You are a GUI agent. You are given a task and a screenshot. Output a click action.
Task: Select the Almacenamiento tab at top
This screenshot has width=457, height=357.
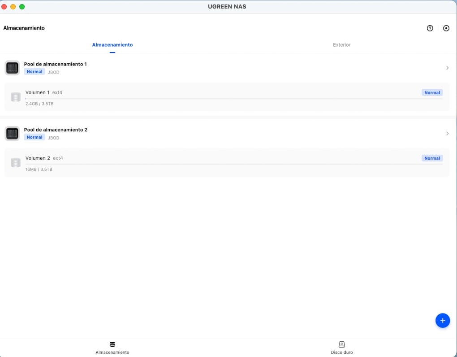click(112, 45)
